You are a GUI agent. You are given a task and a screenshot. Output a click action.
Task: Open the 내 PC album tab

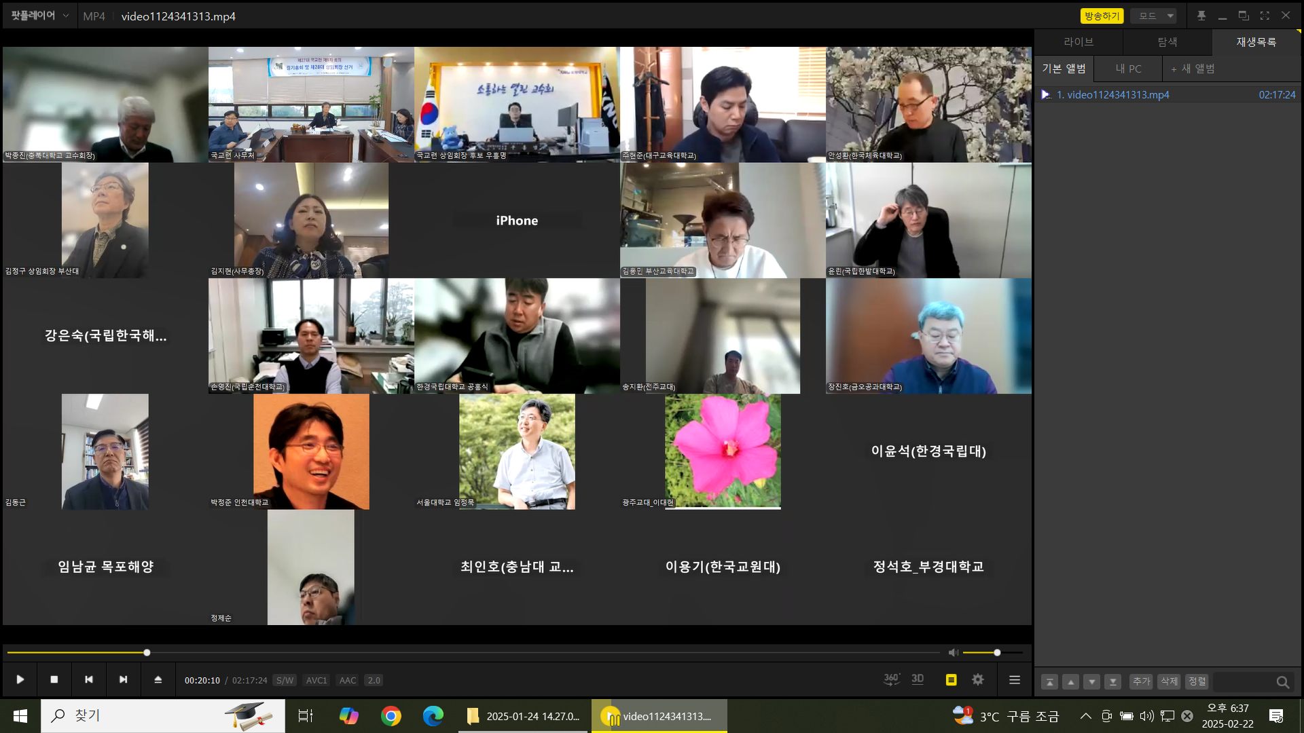[1128, 69]
